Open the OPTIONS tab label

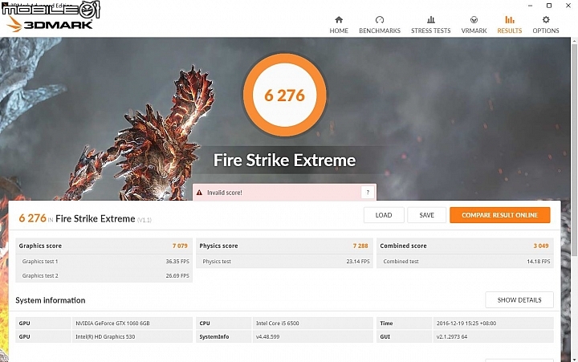pos(546,31)
